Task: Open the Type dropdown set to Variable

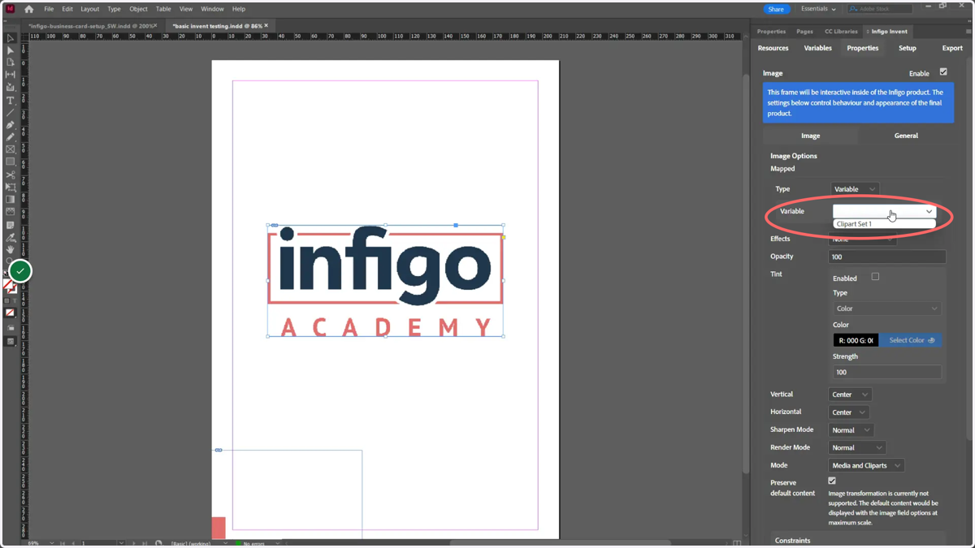Action: click(x=855, y=189)
